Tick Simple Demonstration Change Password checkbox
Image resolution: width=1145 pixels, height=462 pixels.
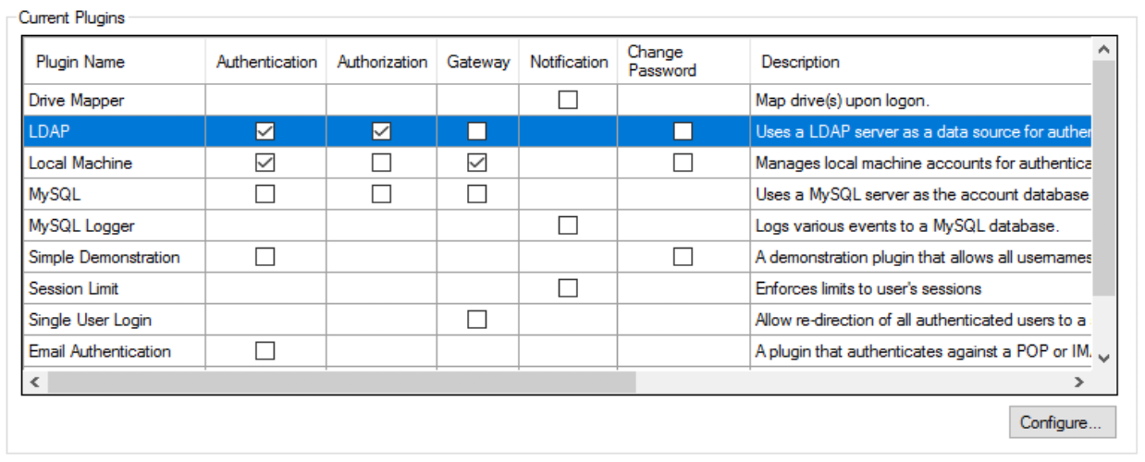pyautogui.click(x=683, y=258)
